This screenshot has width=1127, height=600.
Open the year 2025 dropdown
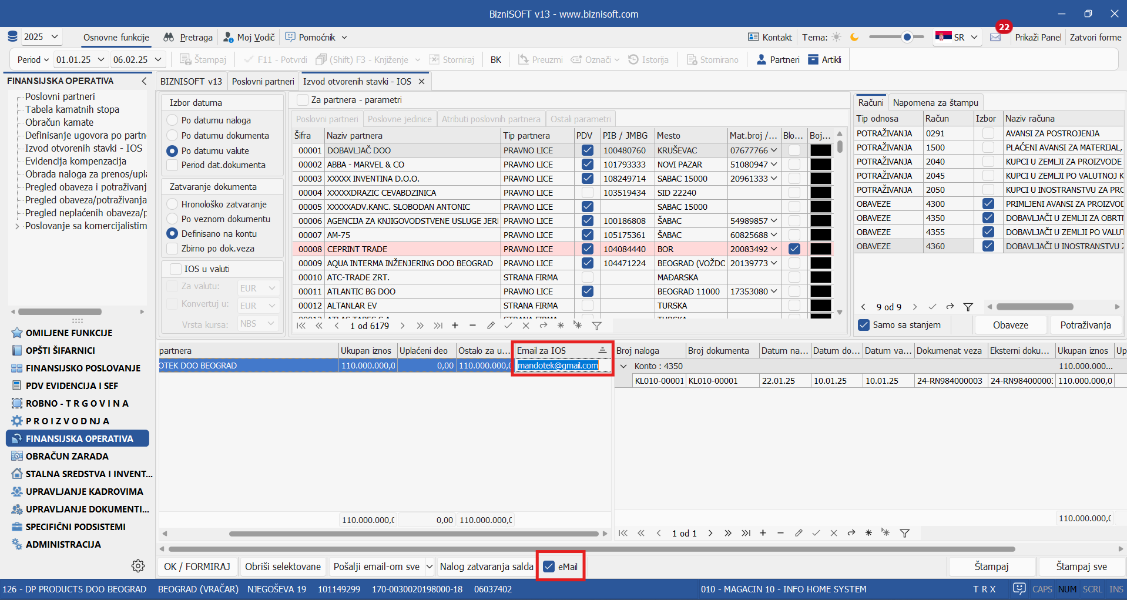coord(41,37)
